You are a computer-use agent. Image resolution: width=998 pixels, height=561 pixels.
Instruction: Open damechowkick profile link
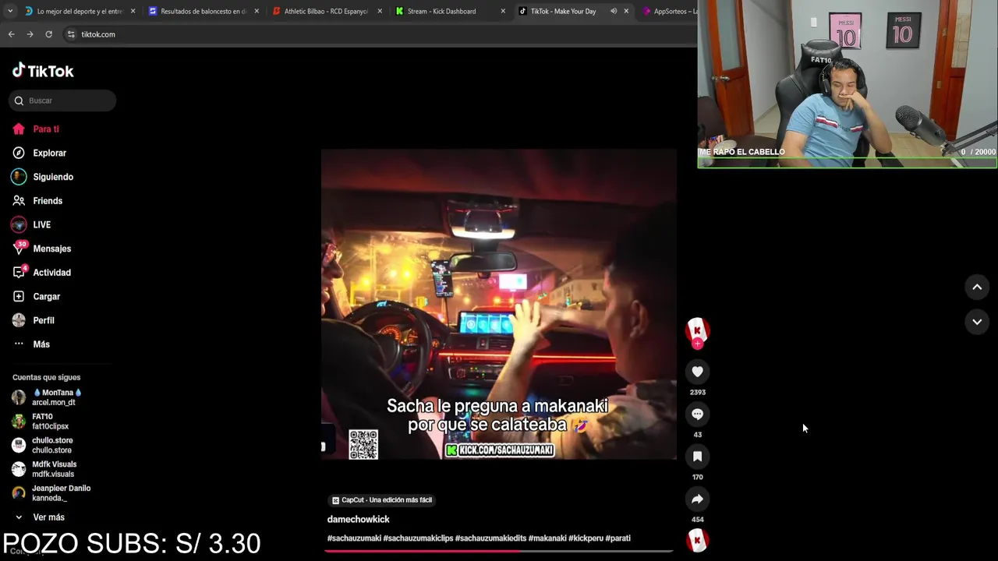click(x=358, y=519)
